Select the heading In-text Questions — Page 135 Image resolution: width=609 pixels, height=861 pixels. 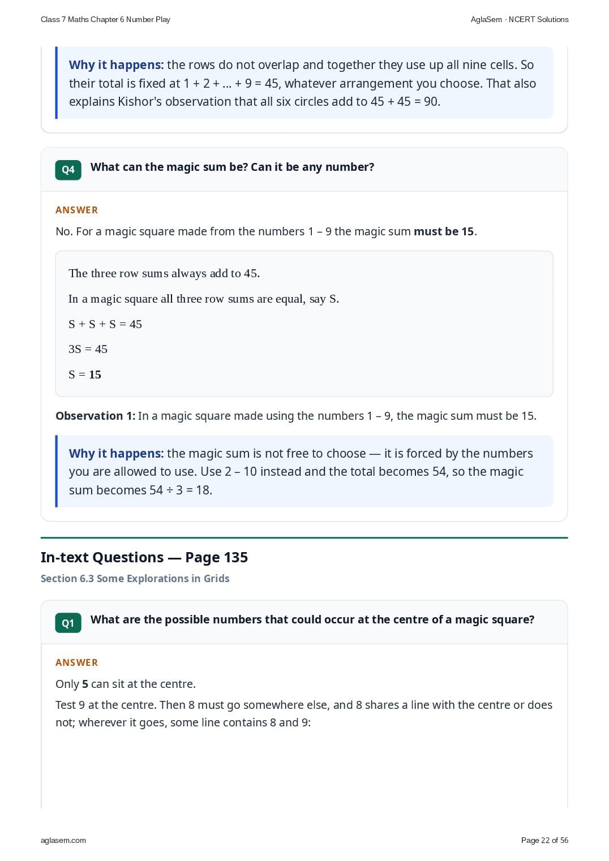pyautogui.click(x=144, y=557)
